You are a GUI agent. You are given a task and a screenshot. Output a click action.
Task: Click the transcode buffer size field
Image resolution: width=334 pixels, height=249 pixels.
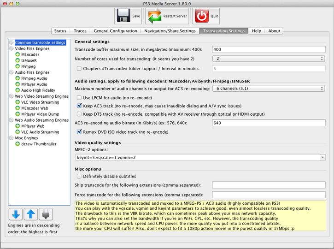(269, 49)
